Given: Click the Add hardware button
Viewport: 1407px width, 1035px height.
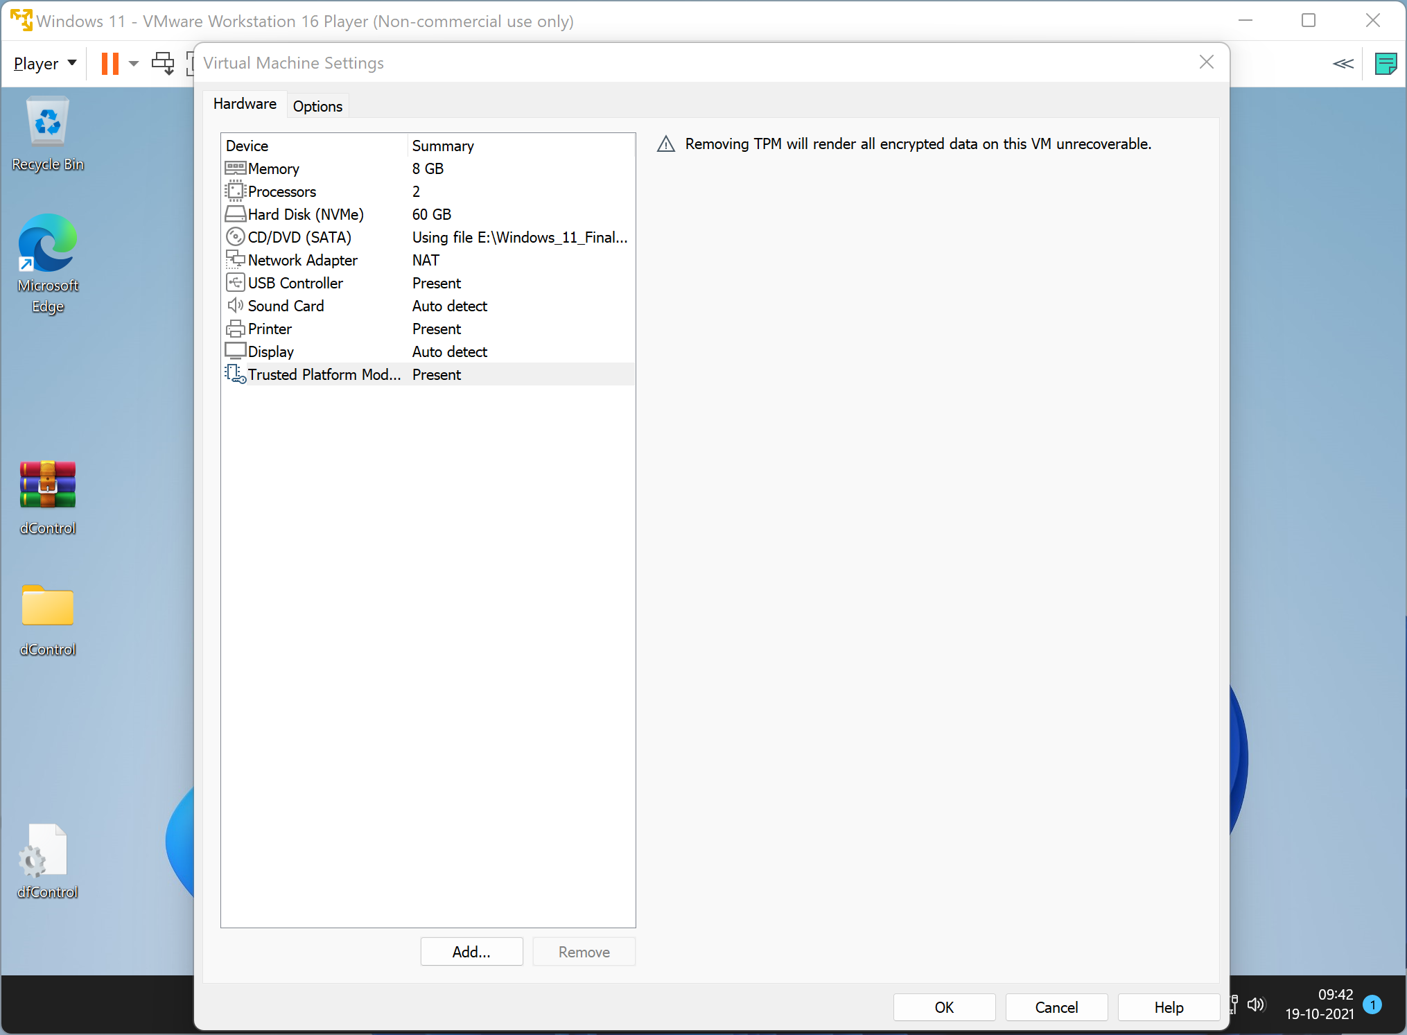Looking at the screenshot, I should pos(472,951).
